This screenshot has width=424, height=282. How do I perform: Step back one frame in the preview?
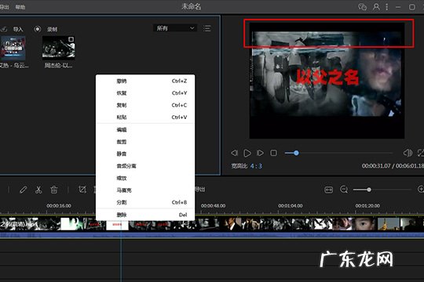(234, 153)
